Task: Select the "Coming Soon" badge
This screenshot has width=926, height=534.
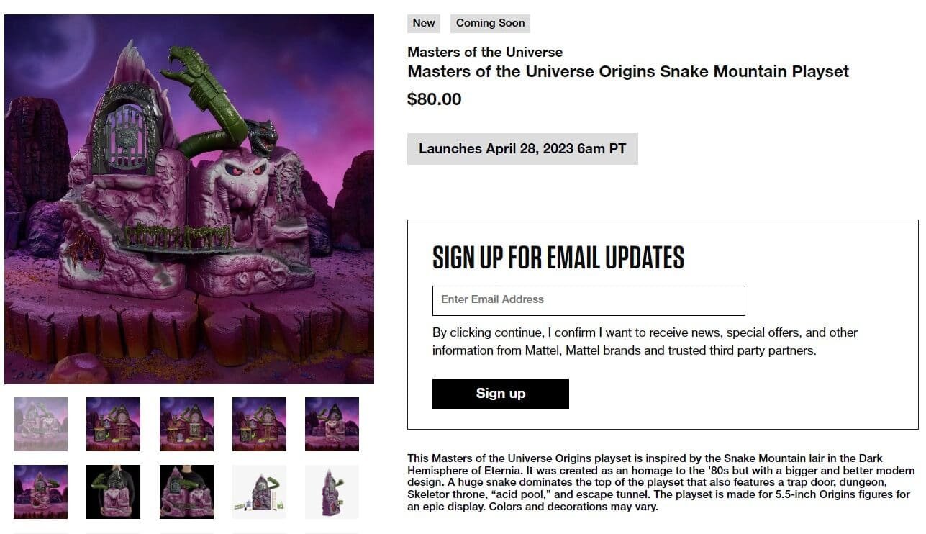Action: [x=490, y=23]
